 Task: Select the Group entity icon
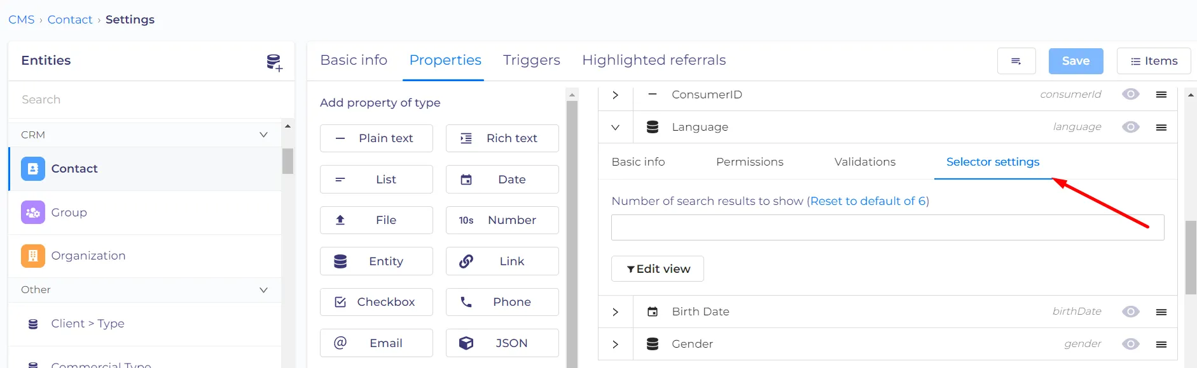33,213
